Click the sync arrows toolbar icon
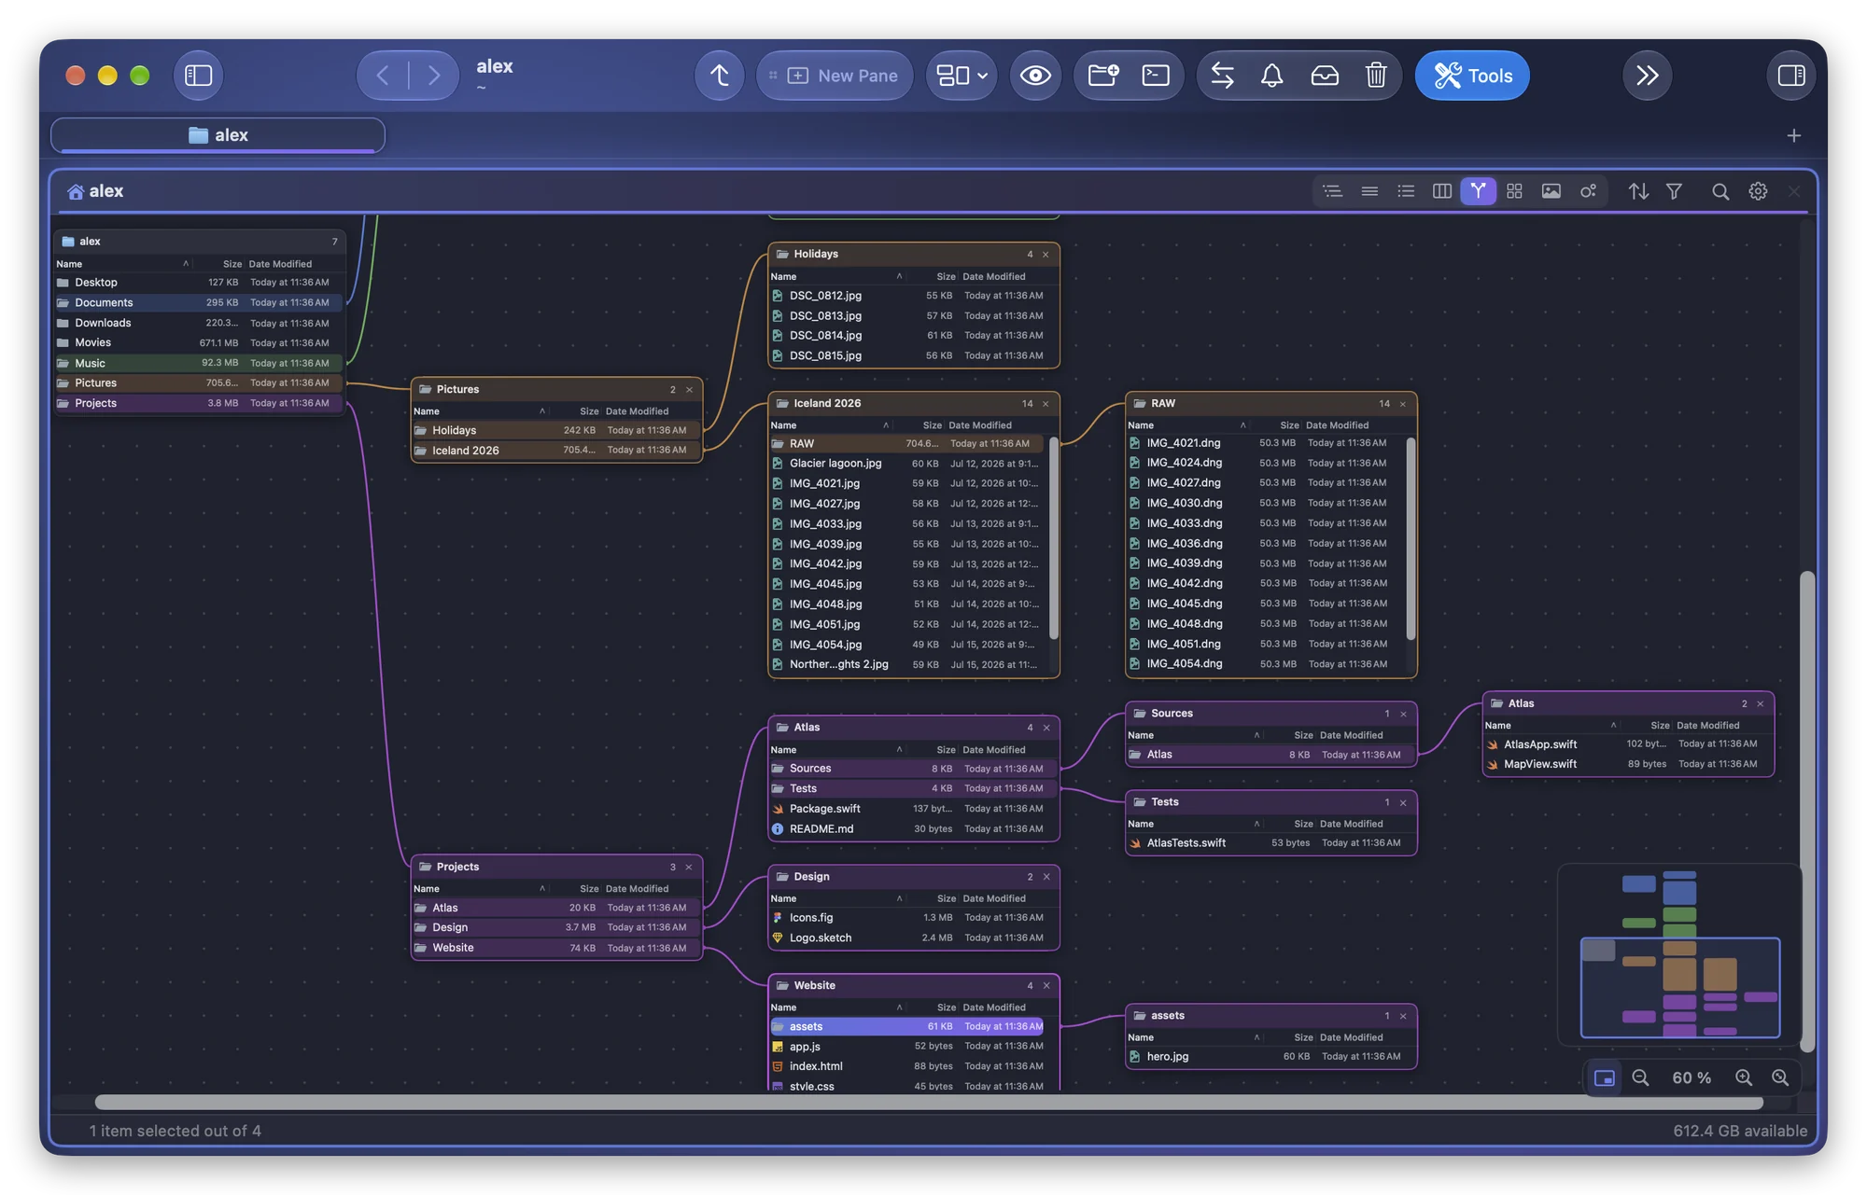 tap(1222, 76)
